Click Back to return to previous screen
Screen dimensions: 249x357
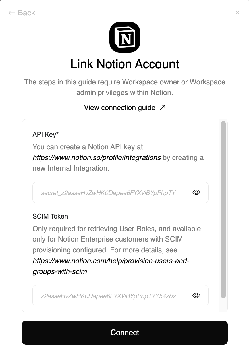[21, 13]
